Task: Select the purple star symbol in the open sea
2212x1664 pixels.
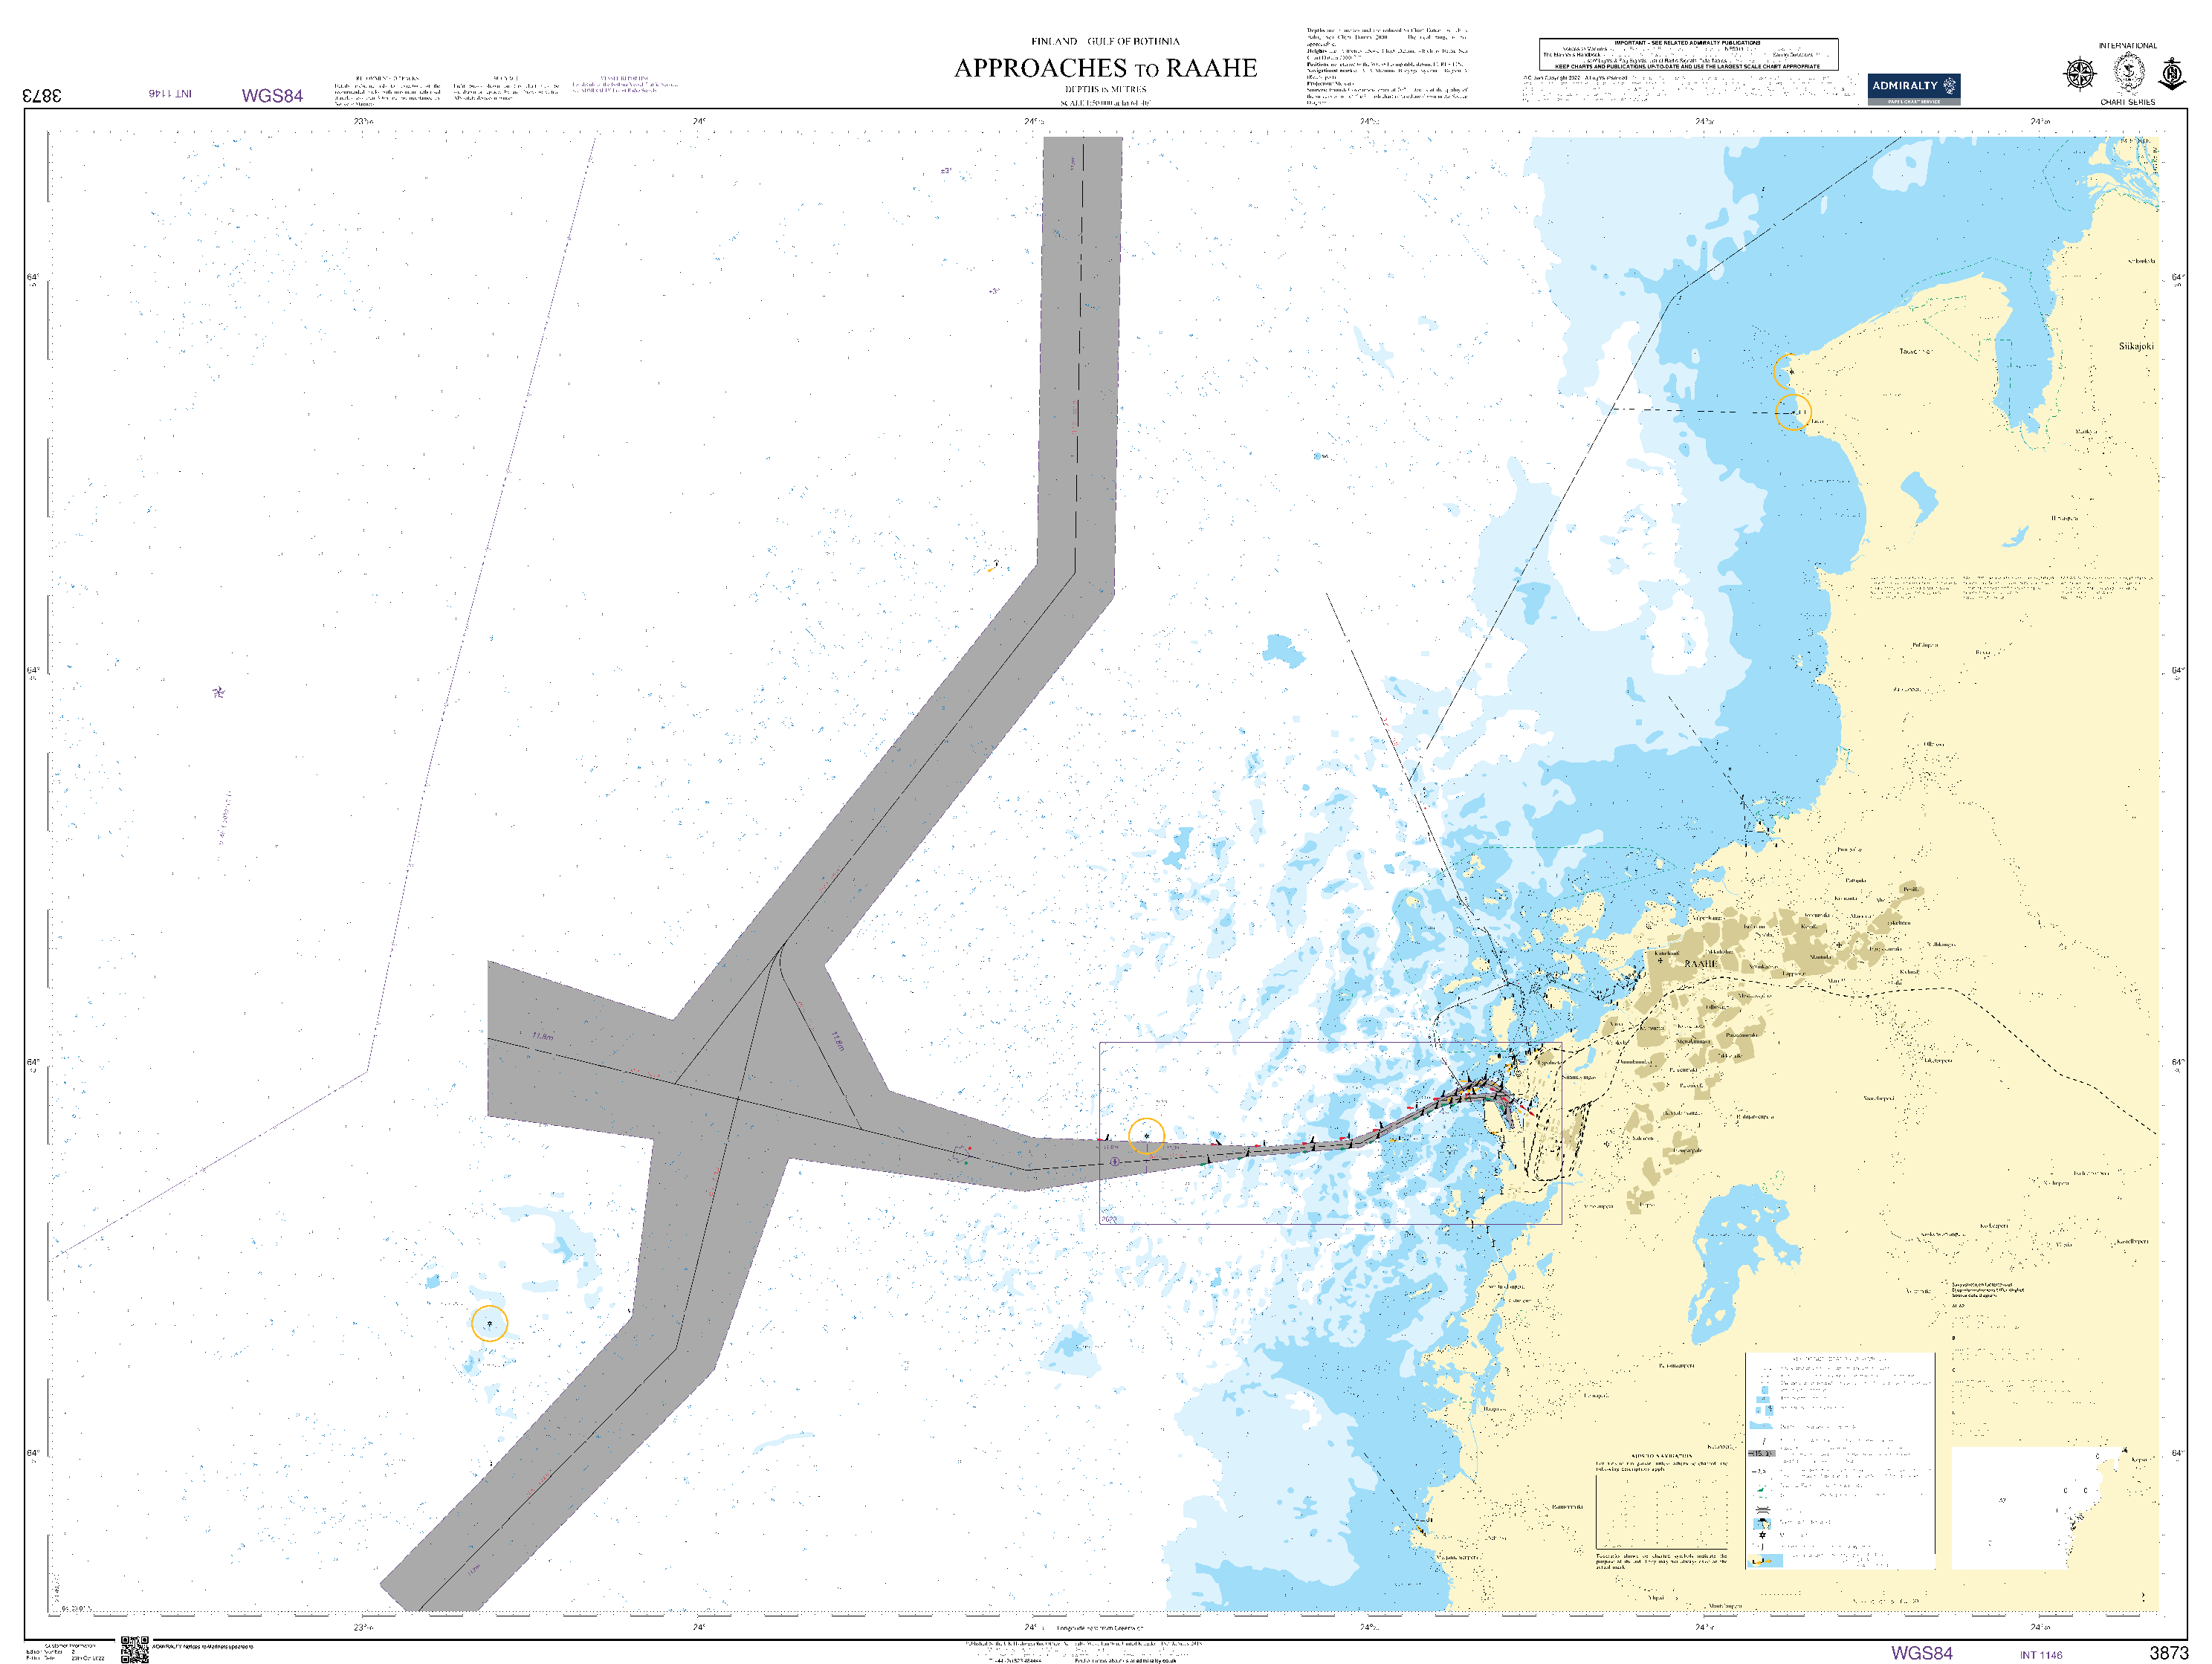Action: (219, 692)
